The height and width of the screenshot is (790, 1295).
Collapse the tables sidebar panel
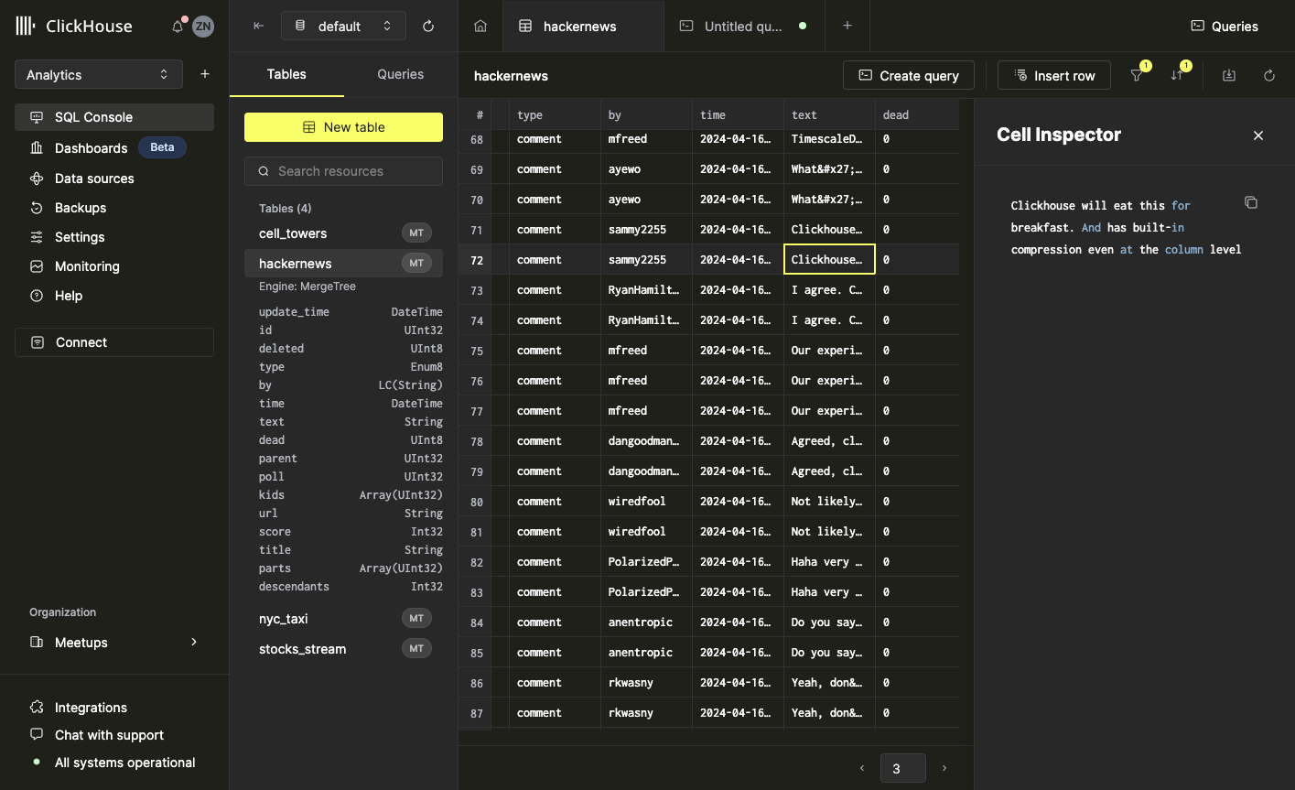point(259,26)
